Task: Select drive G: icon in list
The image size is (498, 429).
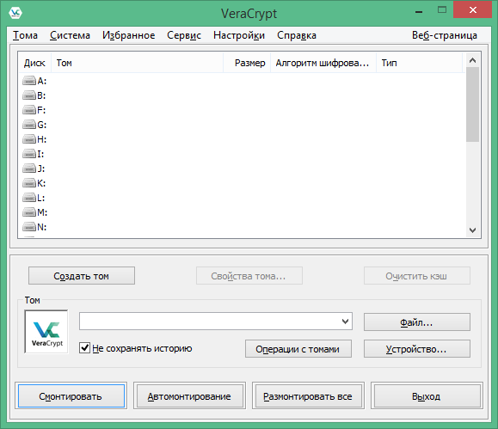Action: coord(29,125)
